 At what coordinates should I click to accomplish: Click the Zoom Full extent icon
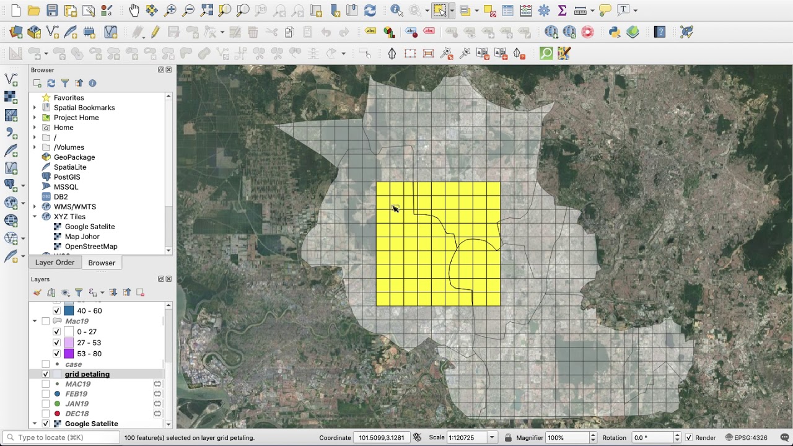[207, 11]
